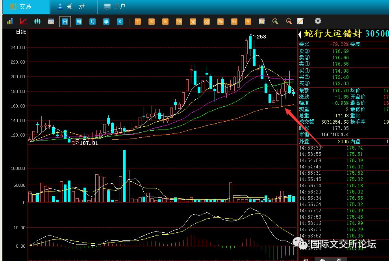Click the 240.00 price axis label
The height and width of the screenshot is (261, 389).
point(18,47)
